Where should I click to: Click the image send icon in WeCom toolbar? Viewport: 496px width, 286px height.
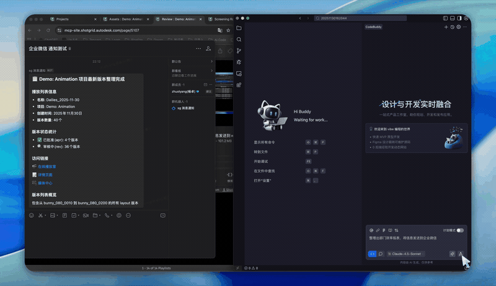click(x=53, y=215)
